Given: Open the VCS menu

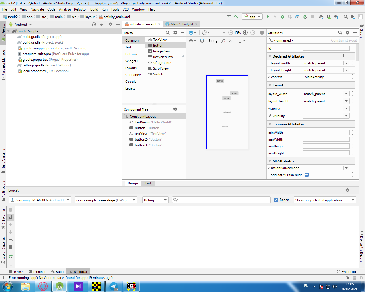Looking at the screenshot, I should click(x=126, y=9).
